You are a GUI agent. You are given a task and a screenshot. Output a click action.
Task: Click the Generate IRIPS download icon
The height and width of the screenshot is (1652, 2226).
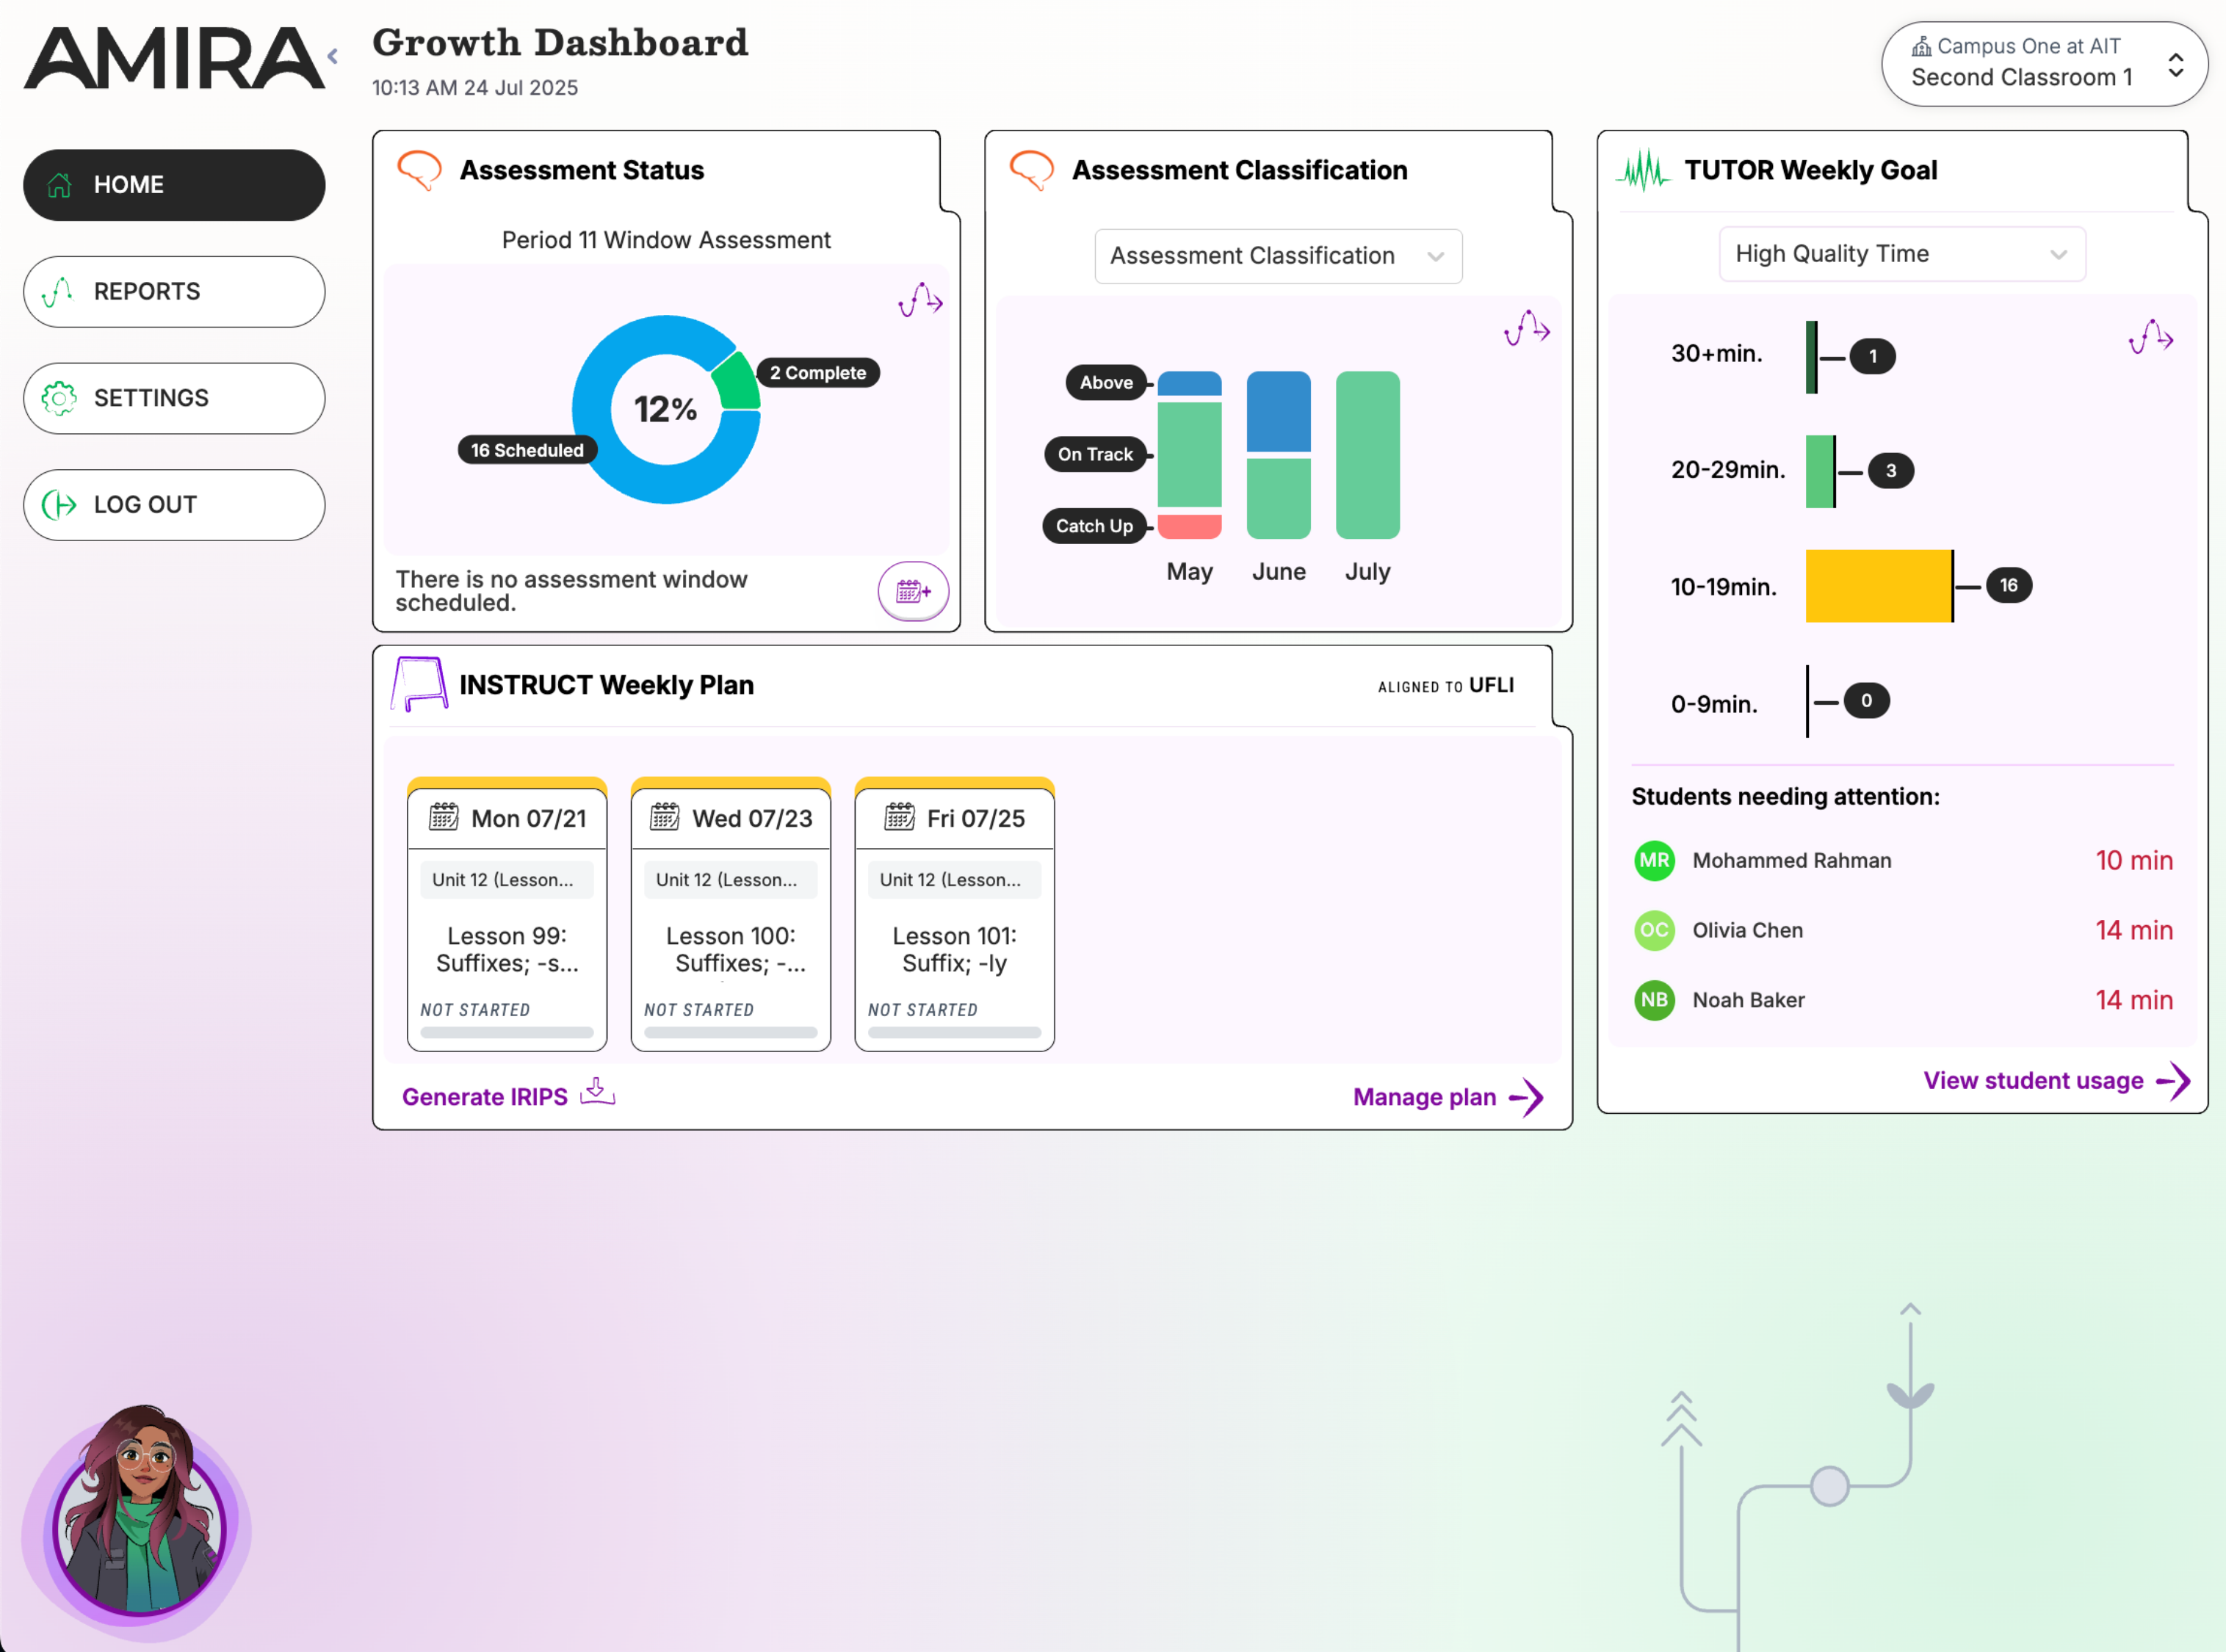[597, 1091]
